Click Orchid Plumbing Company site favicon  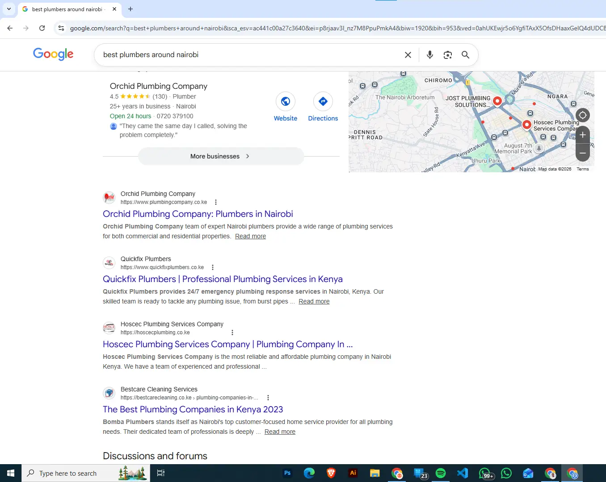point(109,197)
